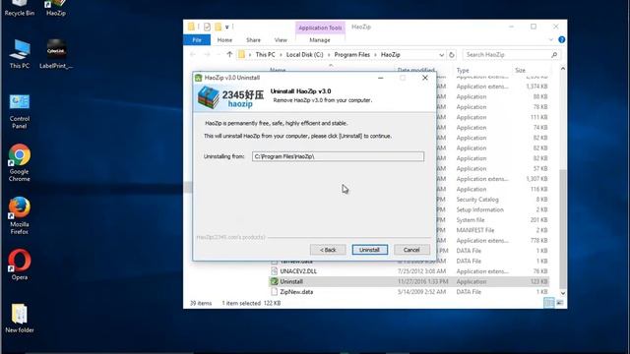This screenshot has width=630, height=354.
Task: Click the UNACEV2.DLL file icon
Action: (274, 271)
